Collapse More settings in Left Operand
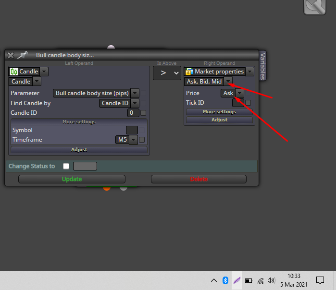Image resolution: width=336 pixels, height=290 pixels. pos(79,122)
